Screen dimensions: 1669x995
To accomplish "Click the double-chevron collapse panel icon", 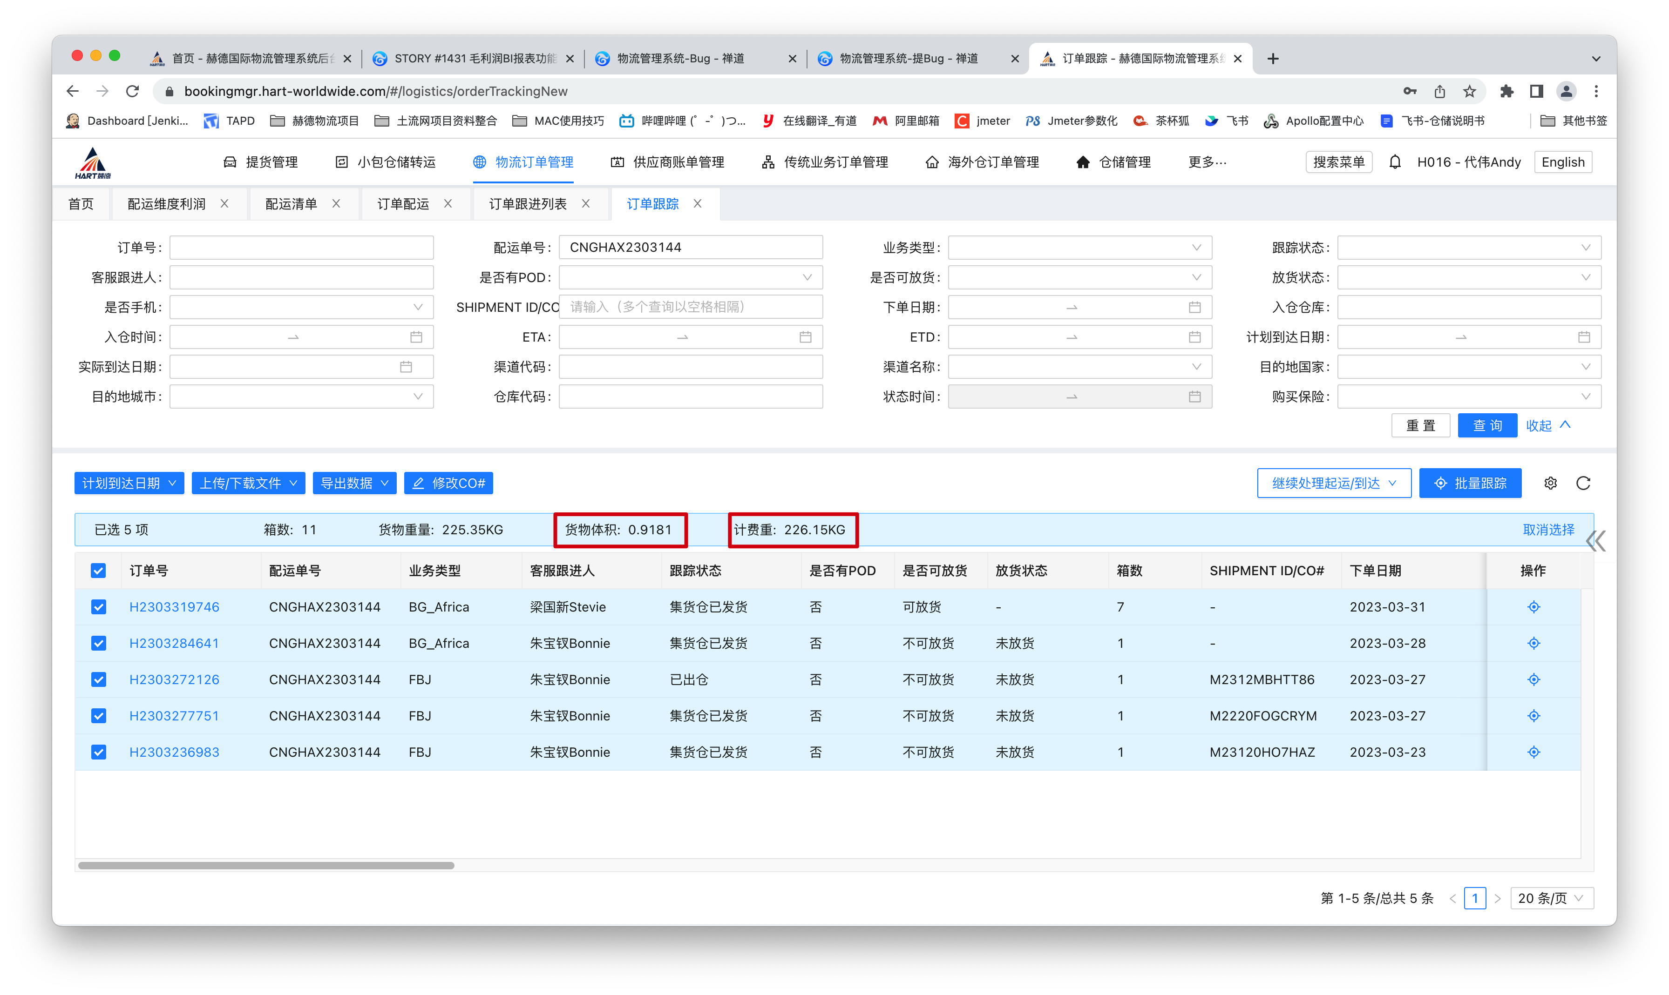I will pos(1596,541).
